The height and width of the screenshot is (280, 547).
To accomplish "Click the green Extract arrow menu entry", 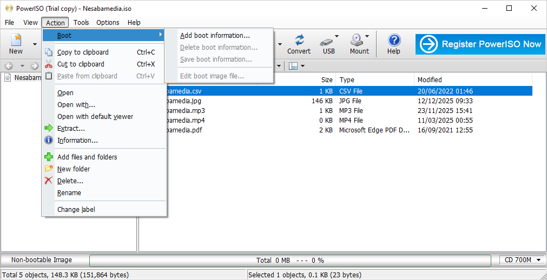I will [x=71, y=129].
